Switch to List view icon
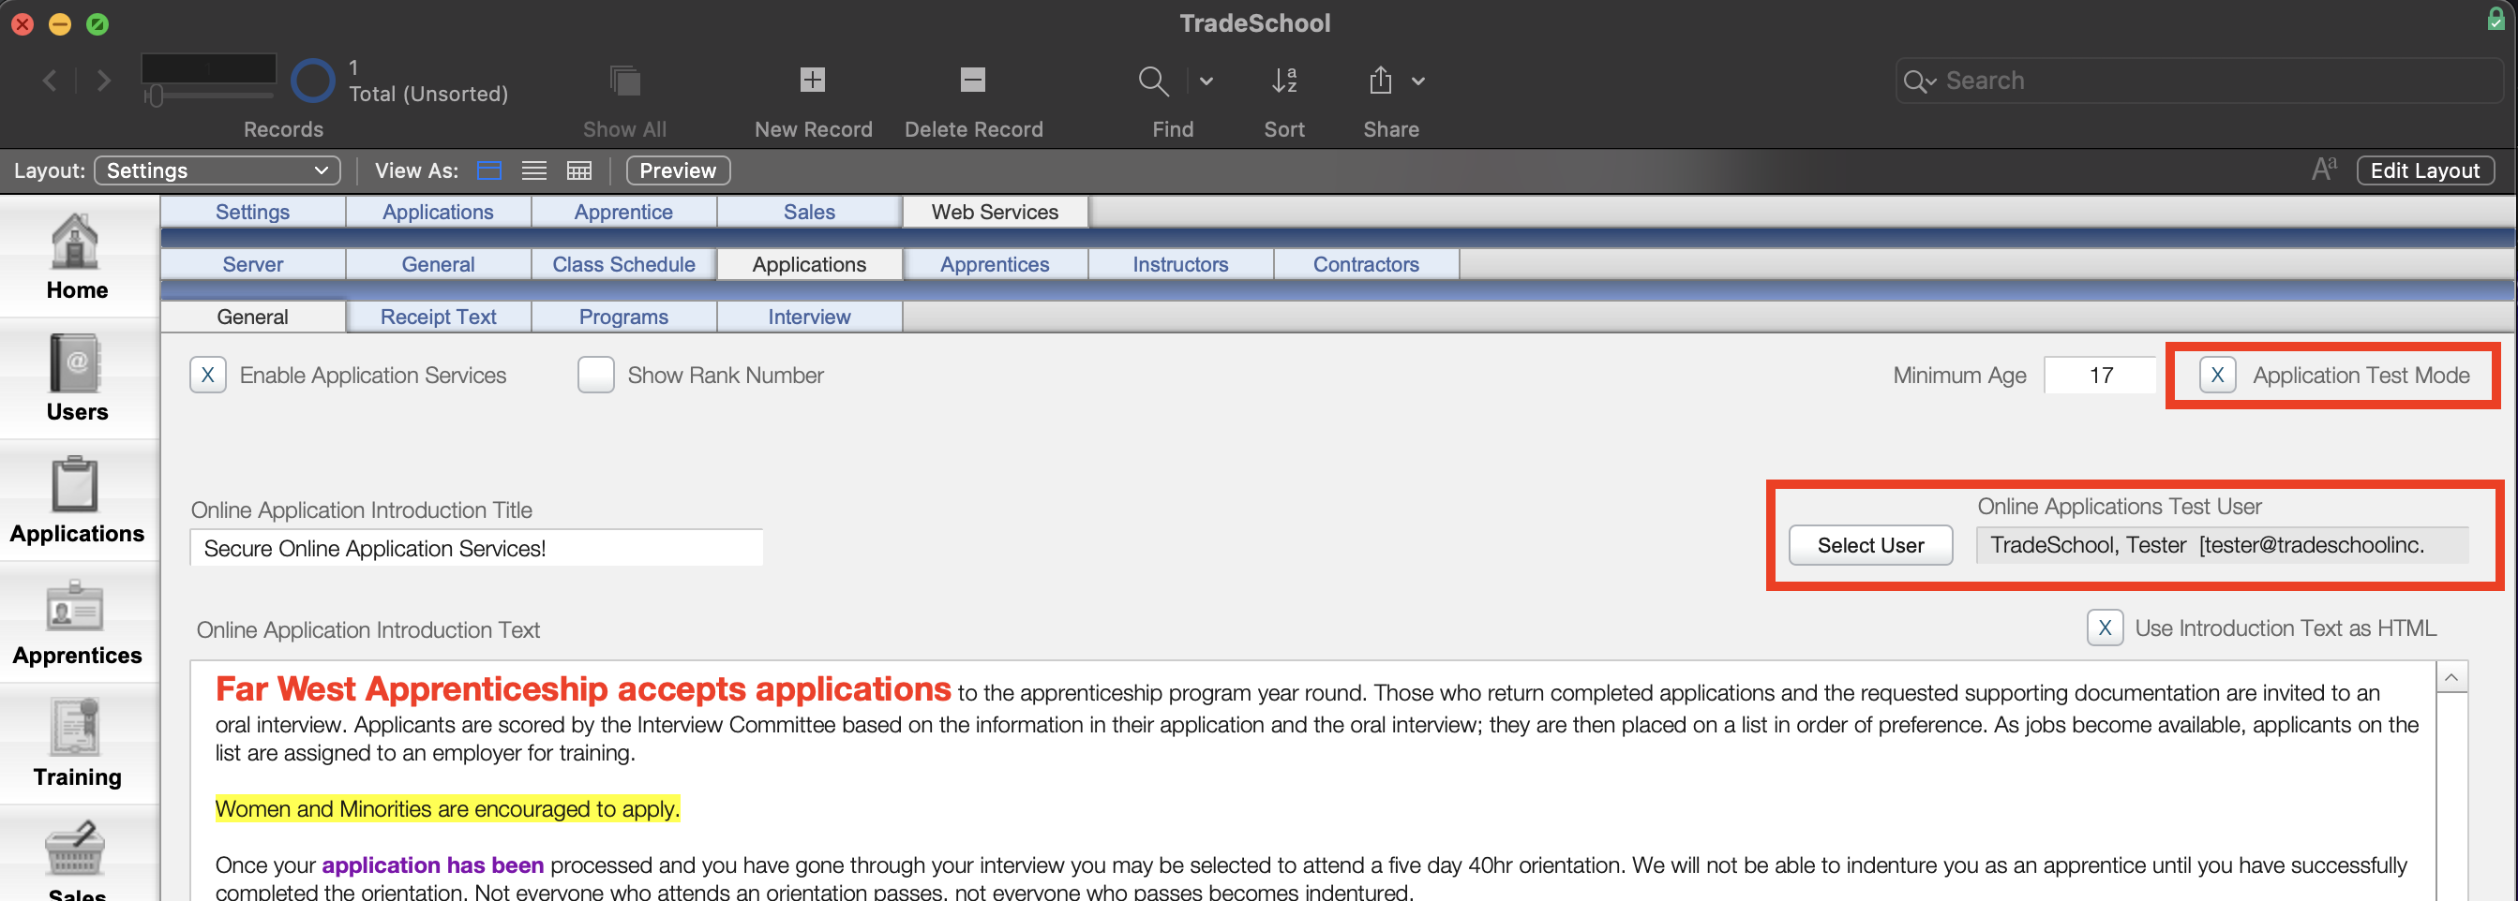2518x901 pixels. click(x=533, y=170)
